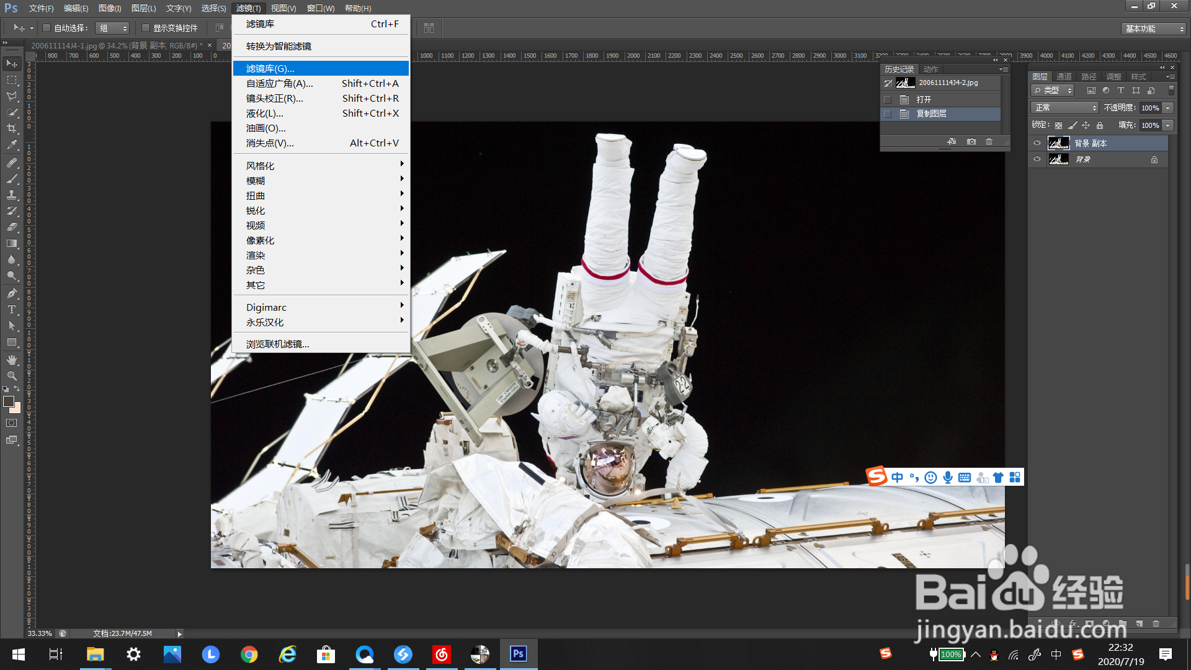
Task: Click the foreground color swatch
Action: [9, 401]
